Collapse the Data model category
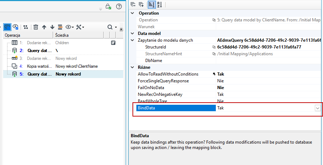323x165 pixels. [133, 33]
